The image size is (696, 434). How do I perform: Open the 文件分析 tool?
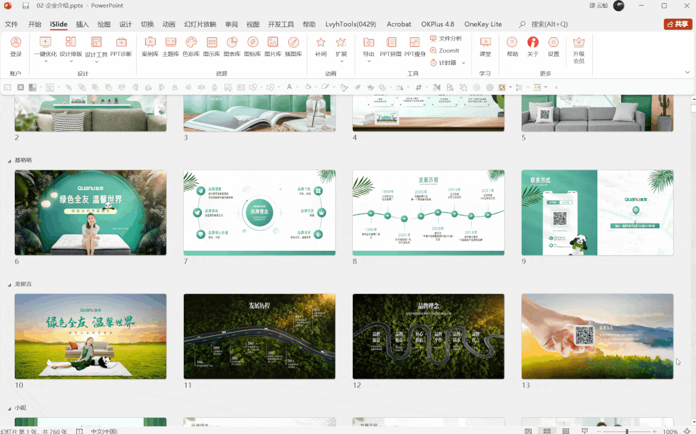pyautogui.click(x=446, y=39)
